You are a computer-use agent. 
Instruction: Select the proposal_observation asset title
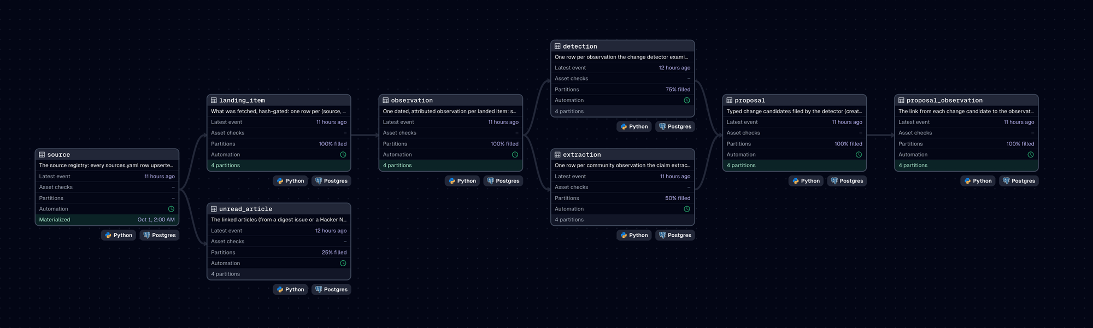944,101
